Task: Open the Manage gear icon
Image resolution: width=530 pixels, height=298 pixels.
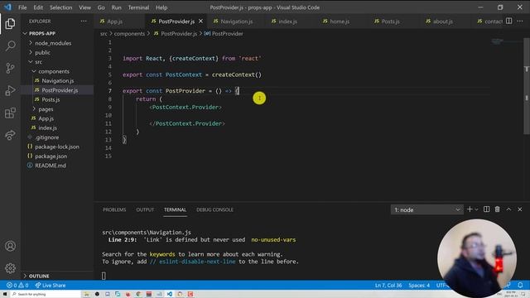Action: point(10,268)
